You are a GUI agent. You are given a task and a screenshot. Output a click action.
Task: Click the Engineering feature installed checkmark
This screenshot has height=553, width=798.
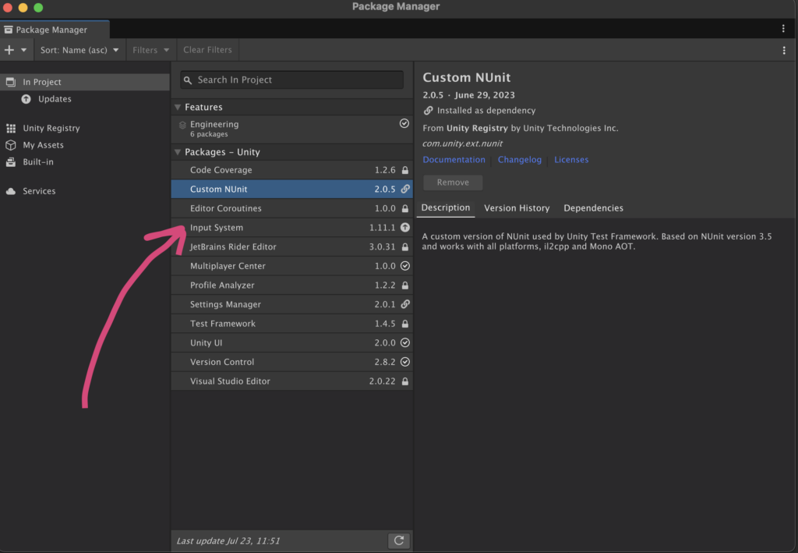pyautogui.click(x=404, y=124)
